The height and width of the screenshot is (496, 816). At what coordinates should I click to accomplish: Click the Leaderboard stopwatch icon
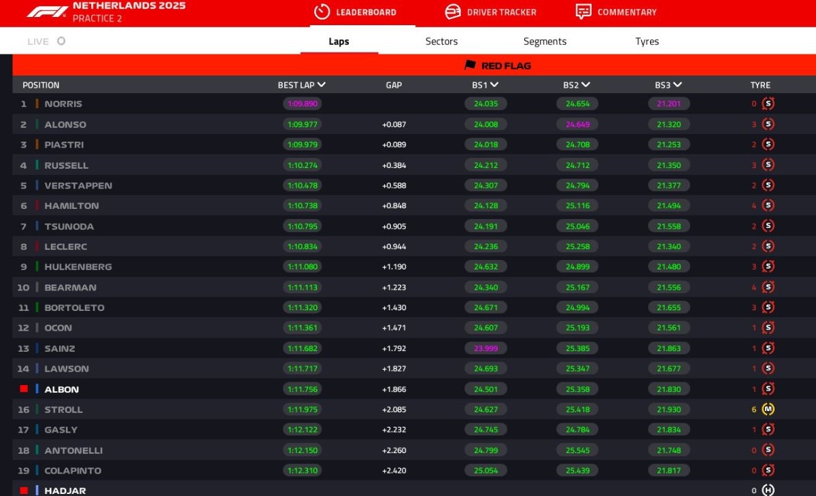322,12
